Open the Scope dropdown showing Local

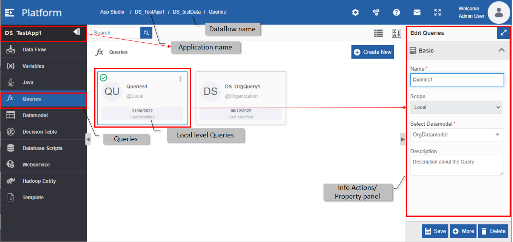point(456,107)
